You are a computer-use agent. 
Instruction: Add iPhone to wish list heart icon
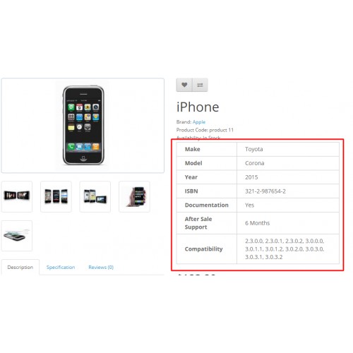[184, 85]
